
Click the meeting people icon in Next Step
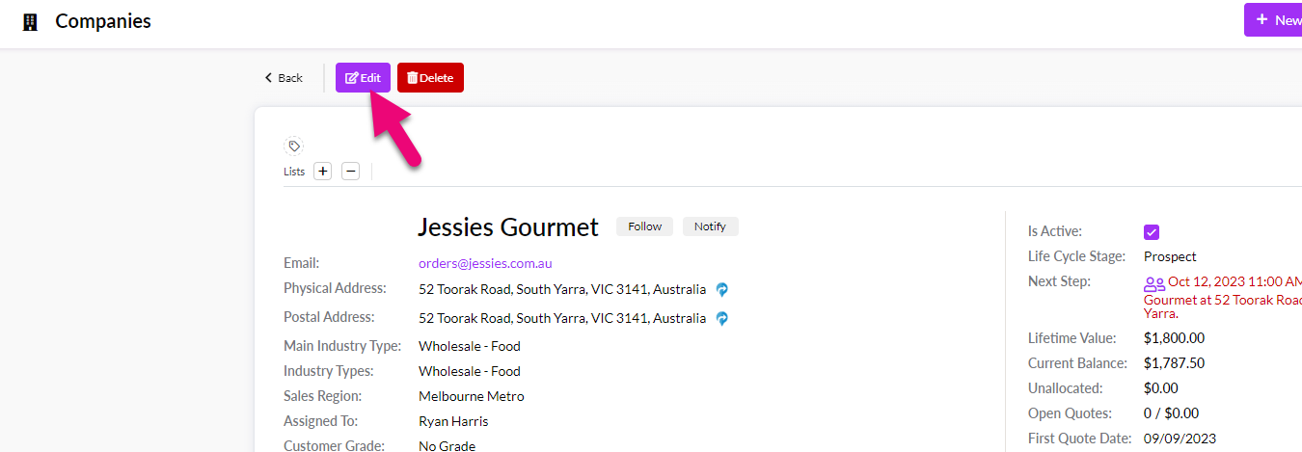click(1153, 284)
